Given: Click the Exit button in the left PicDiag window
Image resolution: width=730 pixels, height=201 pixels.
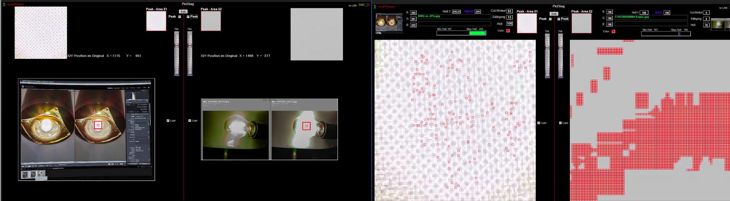Looking at the screenshot, I should coord(183,12).
